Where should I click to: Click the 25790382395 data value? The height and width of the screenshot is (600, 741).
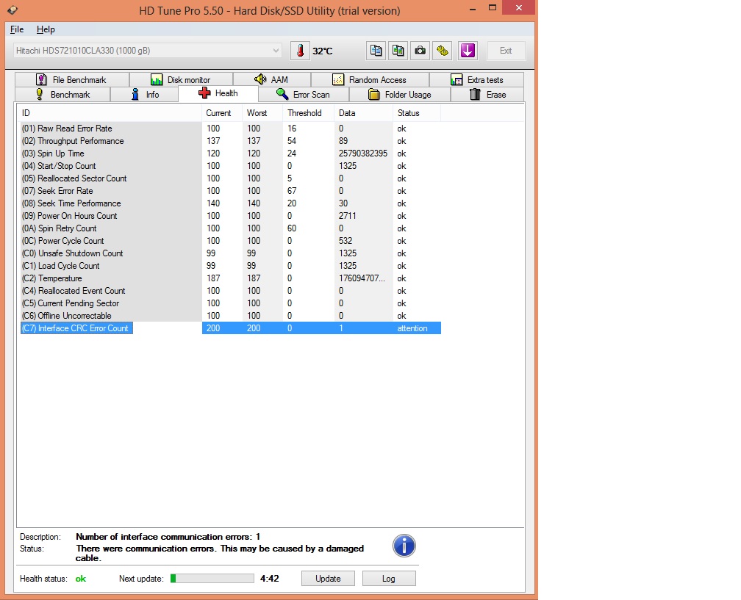pos(363,153)
